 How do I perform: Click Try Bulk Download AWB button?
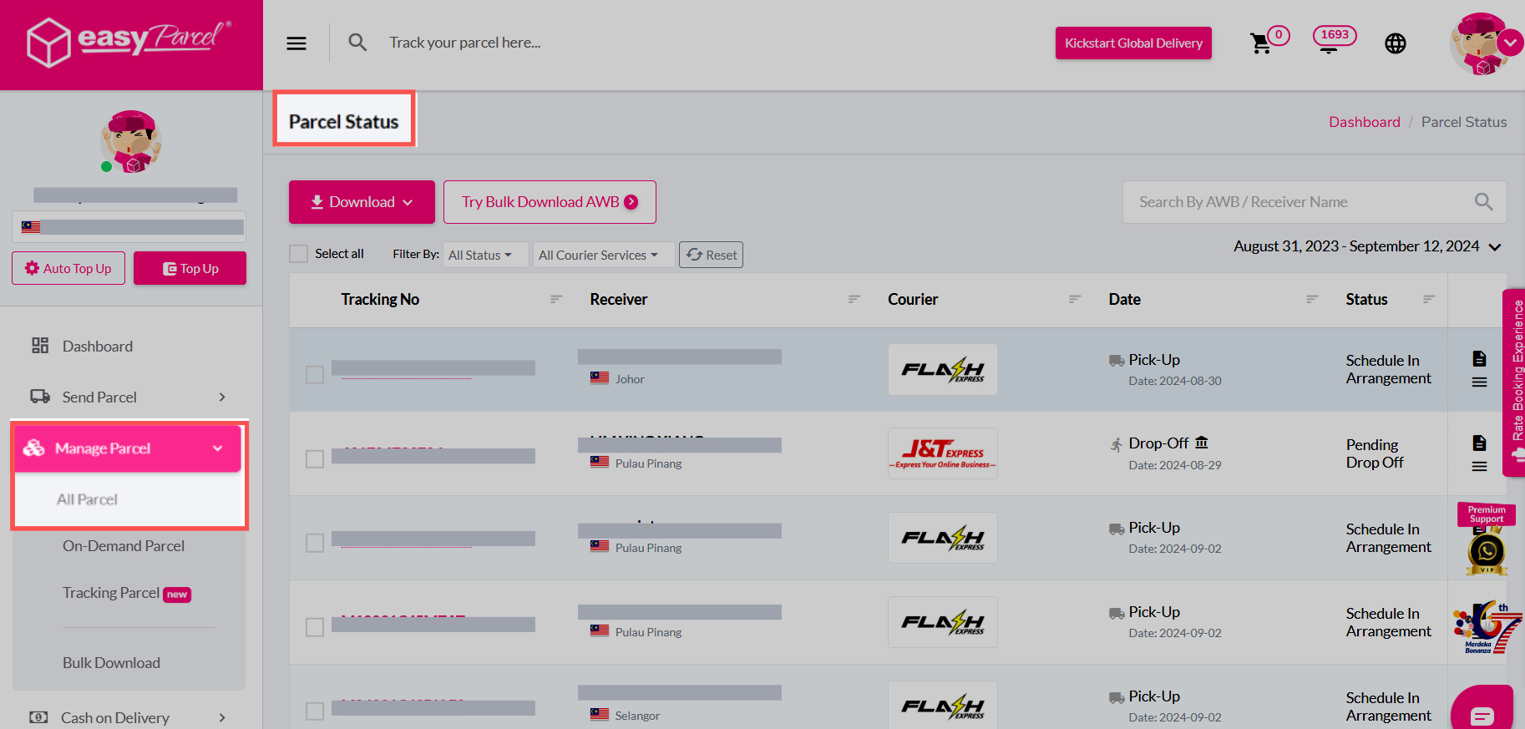click(550, 202)
